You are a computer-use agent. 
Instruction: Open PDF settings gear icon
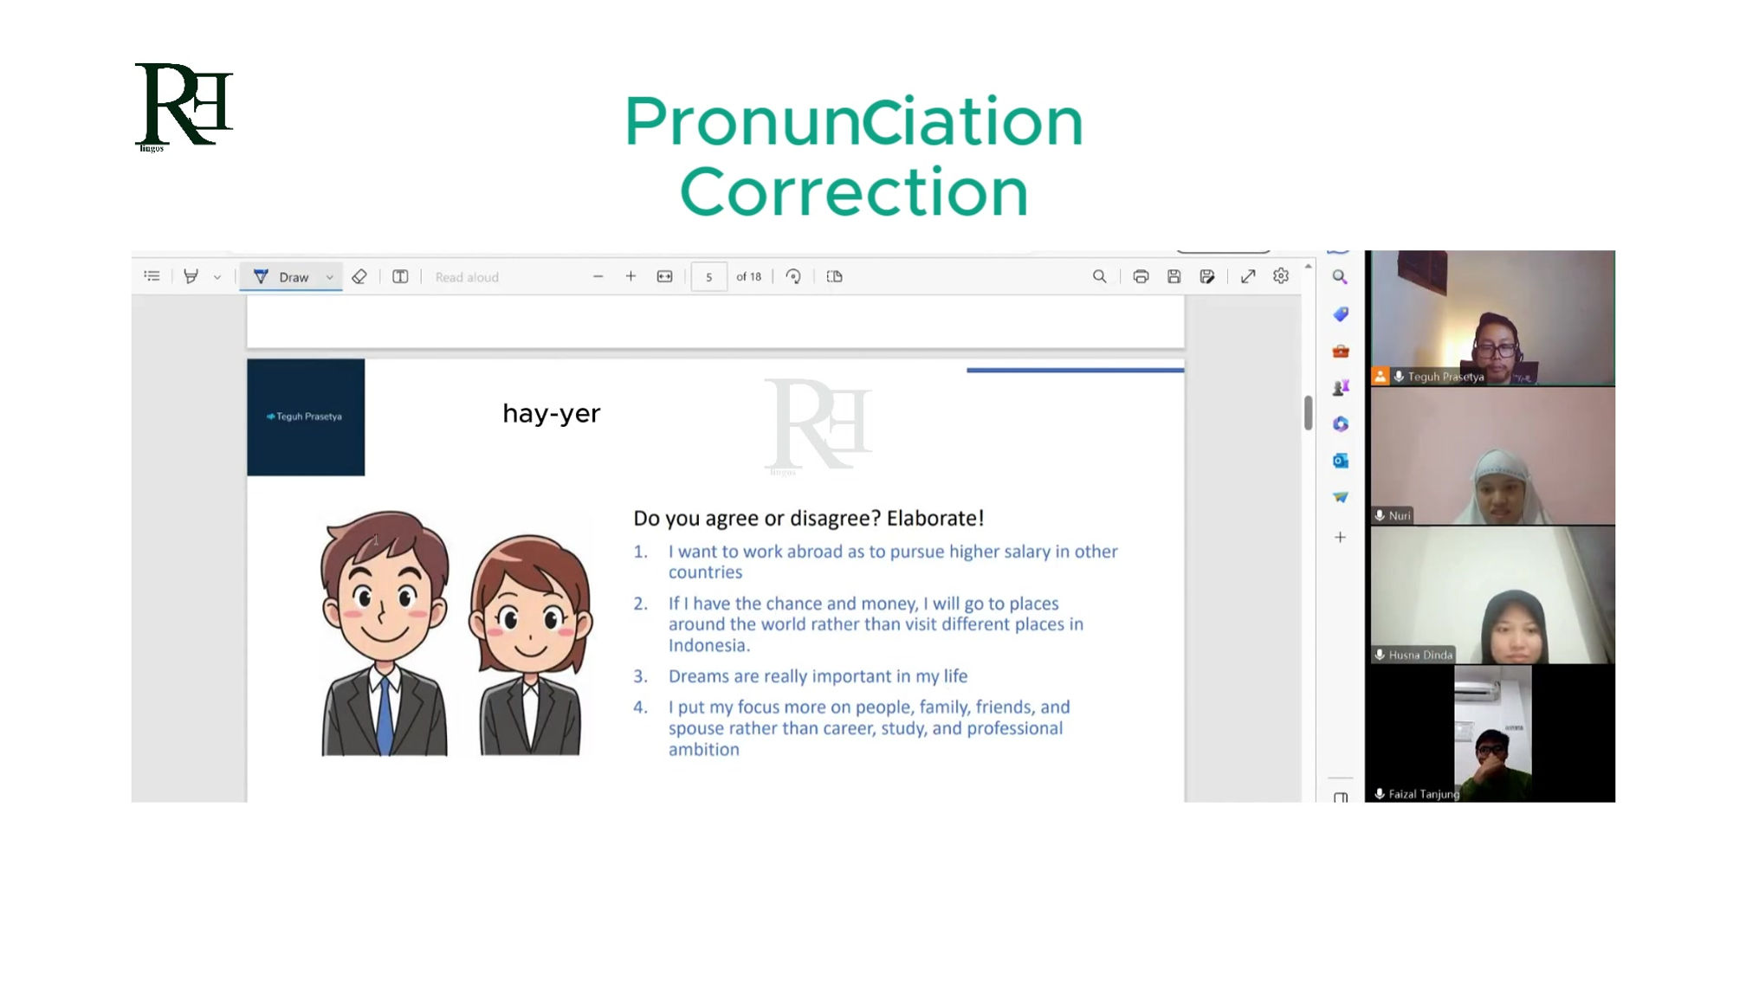pos(1281,277)
